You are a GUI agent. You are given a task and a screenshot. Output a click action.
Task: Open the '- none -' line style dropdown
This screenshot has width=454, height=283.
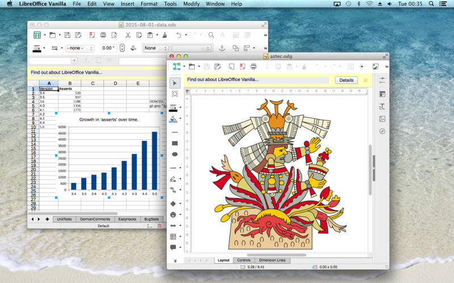[x=80, y=48]
